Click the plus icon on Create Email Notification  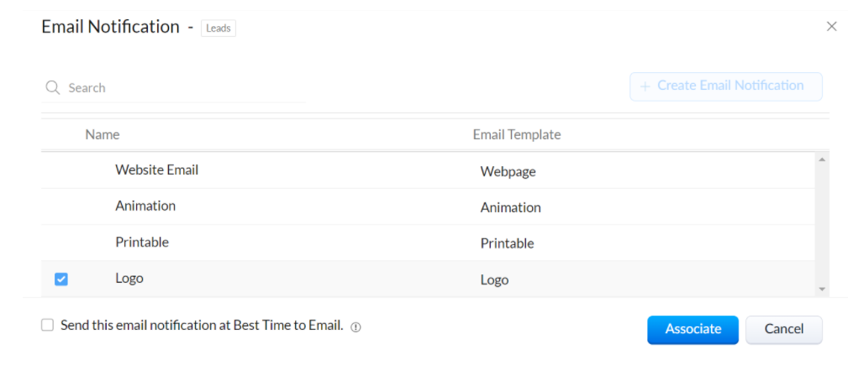(x=645, y=86)
